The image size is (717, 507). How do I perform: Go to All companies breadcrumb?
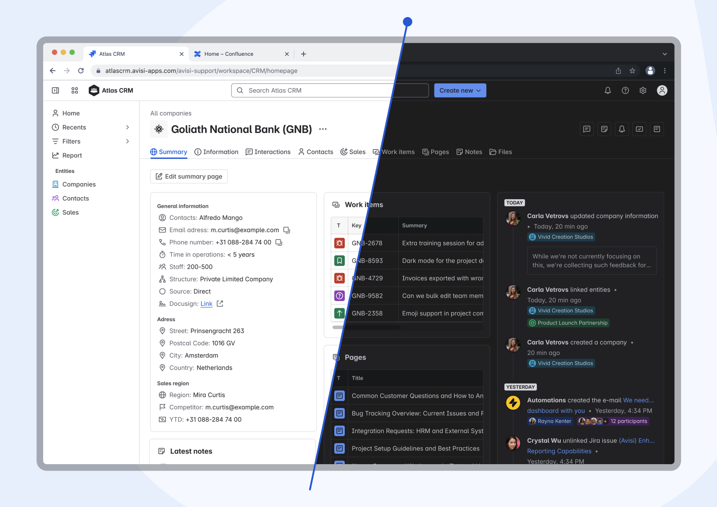coord(171,114)
